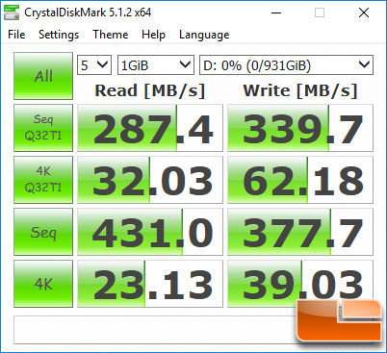Start the 4K Q32T1 test
387x353 pixels.
pyautogui.click(x=43, y=180)
